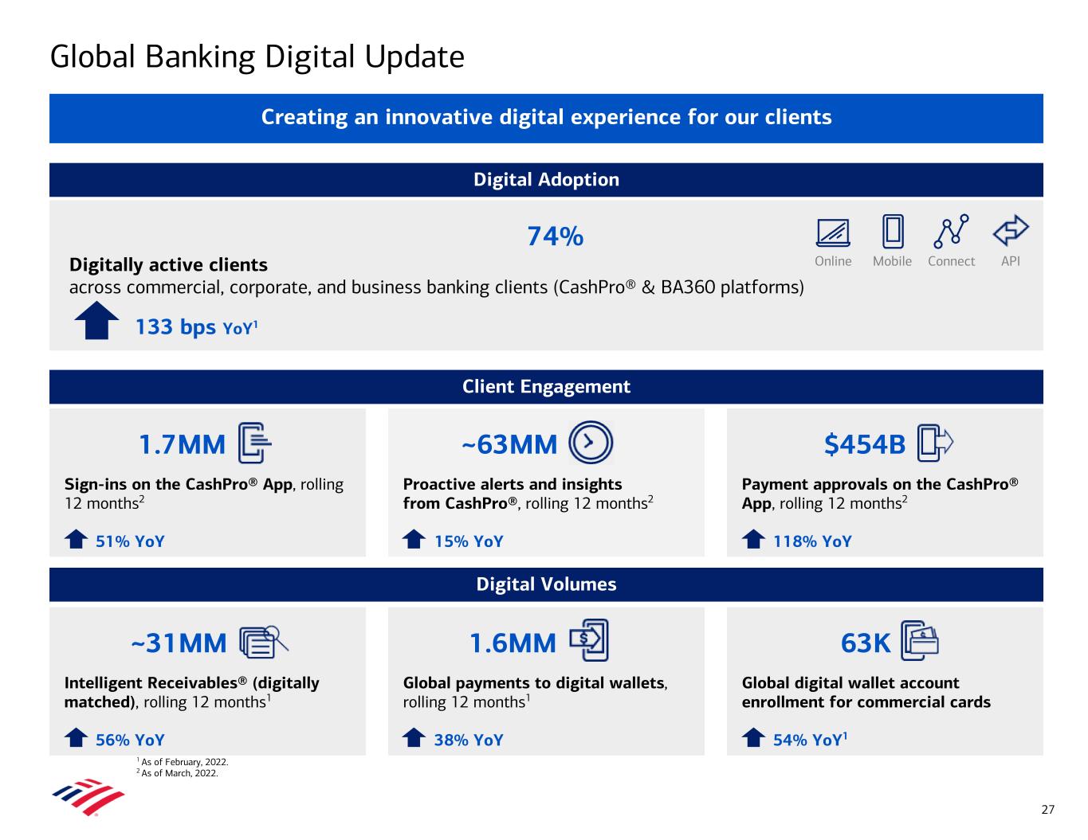
Task: Click the page number 27
Action: (1047, 810)
